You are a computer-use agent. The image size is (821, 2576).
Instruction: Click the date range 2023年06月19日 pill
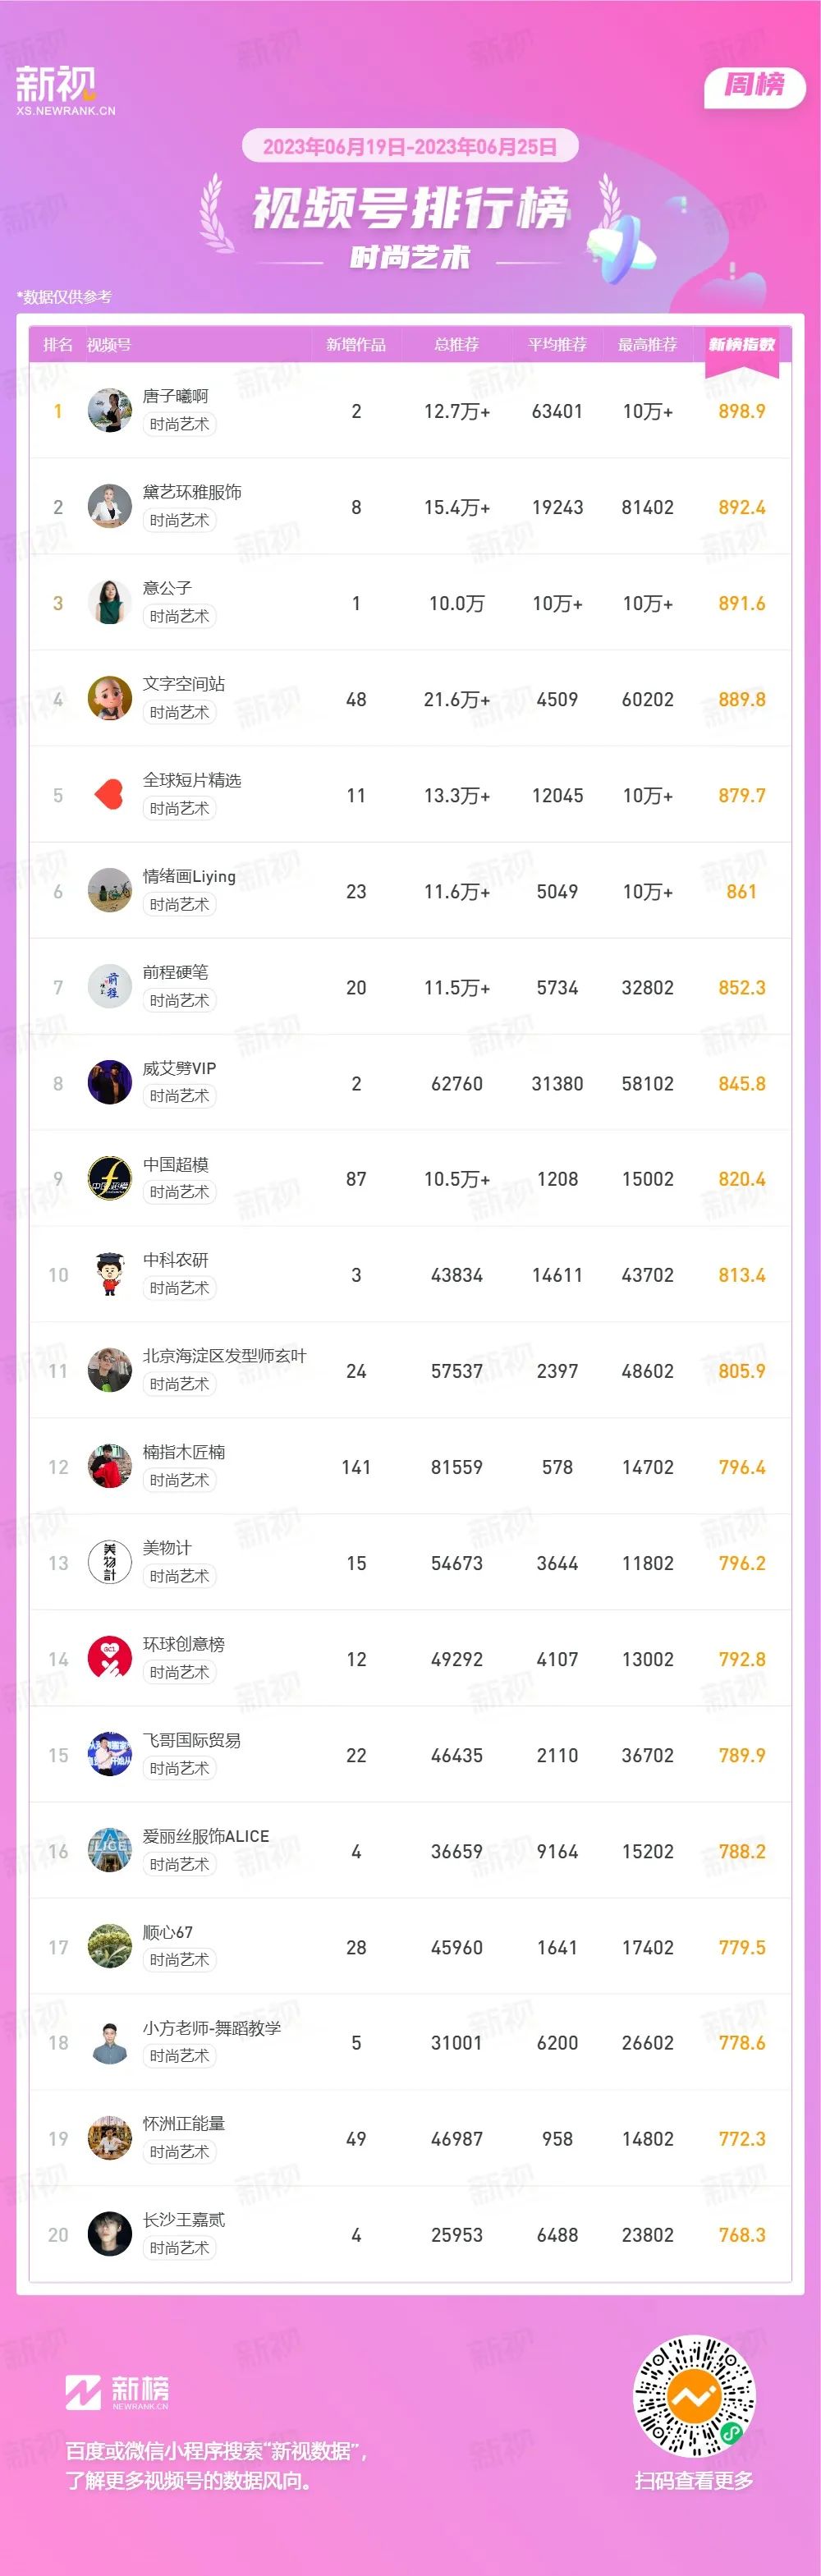[x=410, y=147]
